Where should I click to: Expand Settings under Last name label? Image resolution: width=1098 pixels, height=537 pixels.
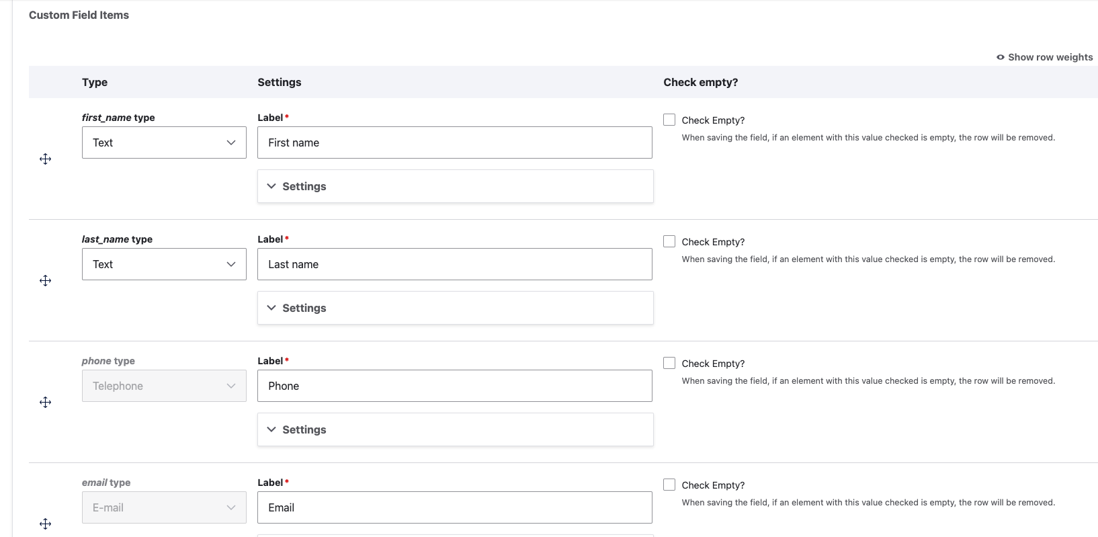[x=304, y=308]
